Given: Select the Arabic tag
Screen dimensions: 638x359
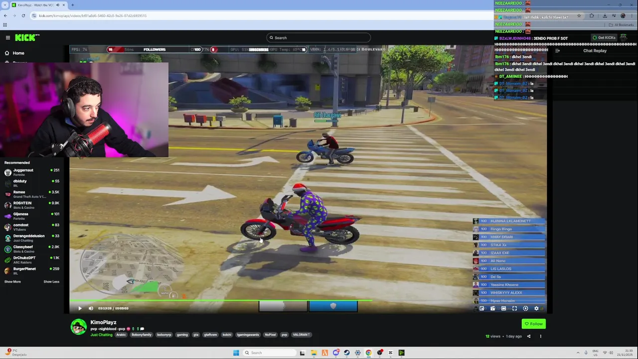Looking at the screenshot, I should point(121,335).
